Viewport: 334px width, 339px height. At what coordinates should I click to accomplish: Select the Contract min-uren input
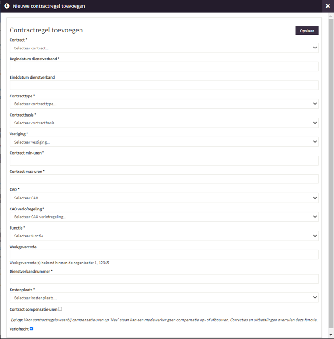(164, 161)
